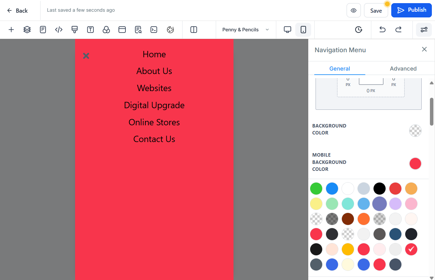Open the layers panel icon
Screen dimensions: 435x280
[27, 30]
